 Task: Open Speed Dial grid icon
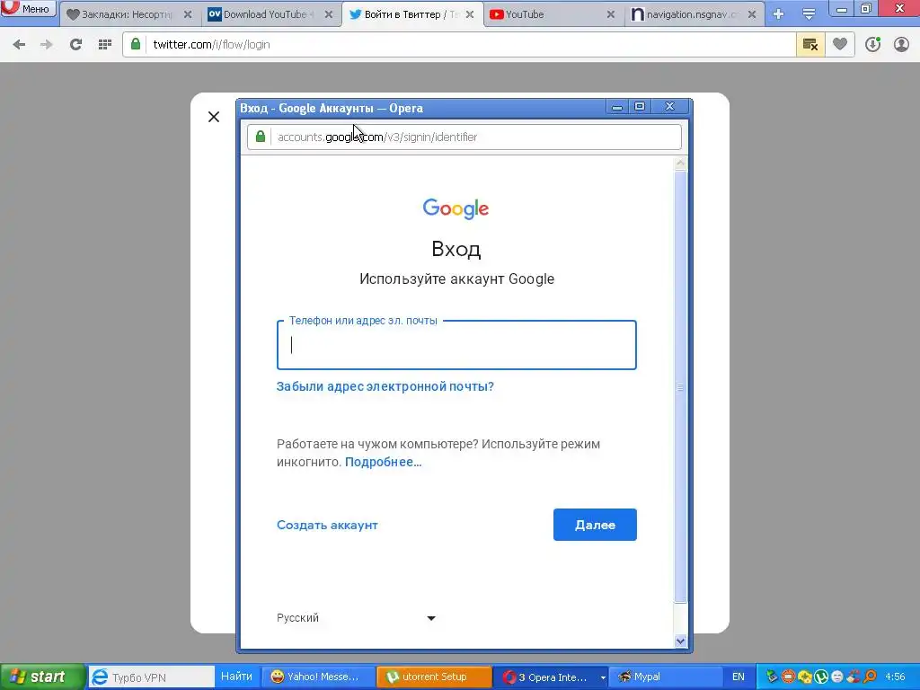coord(105,45)
